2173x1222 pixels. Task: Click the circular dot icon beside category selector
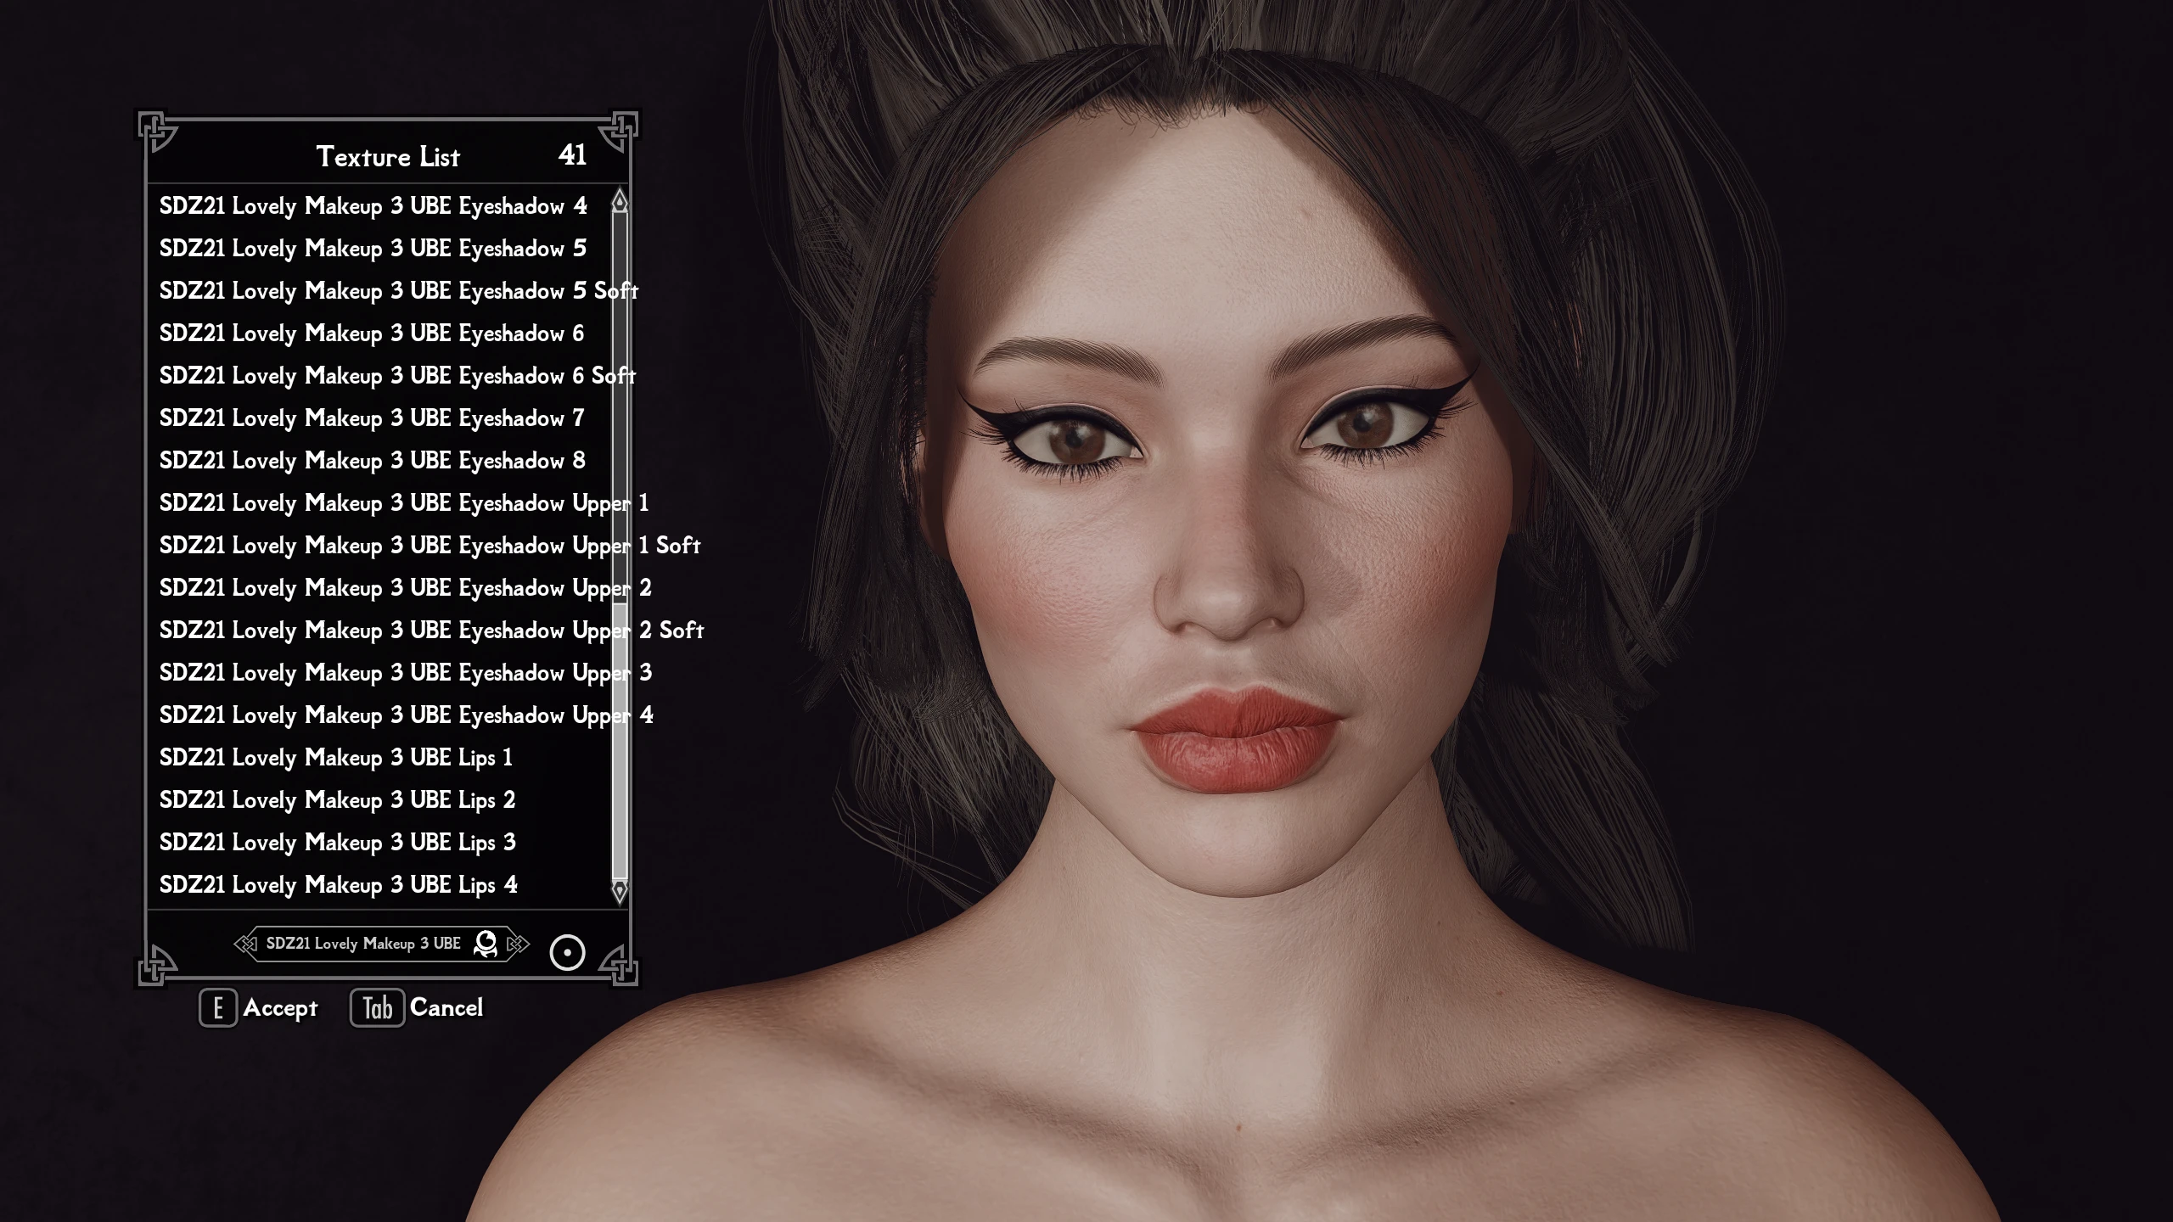(x=567, y=952)
